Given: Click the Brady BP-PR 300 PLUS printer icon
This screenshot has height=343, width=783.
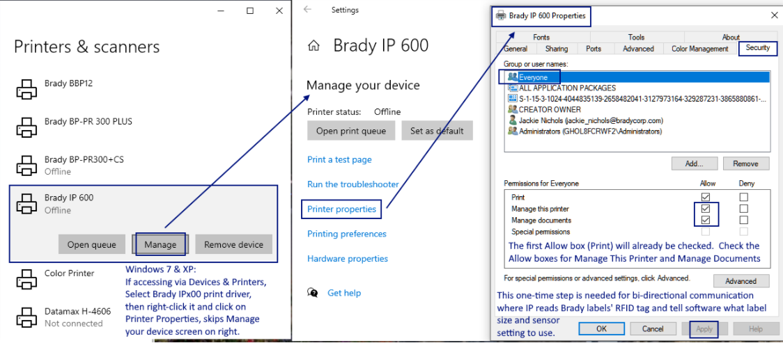Looking at the screenshot, I should (26, 126).
